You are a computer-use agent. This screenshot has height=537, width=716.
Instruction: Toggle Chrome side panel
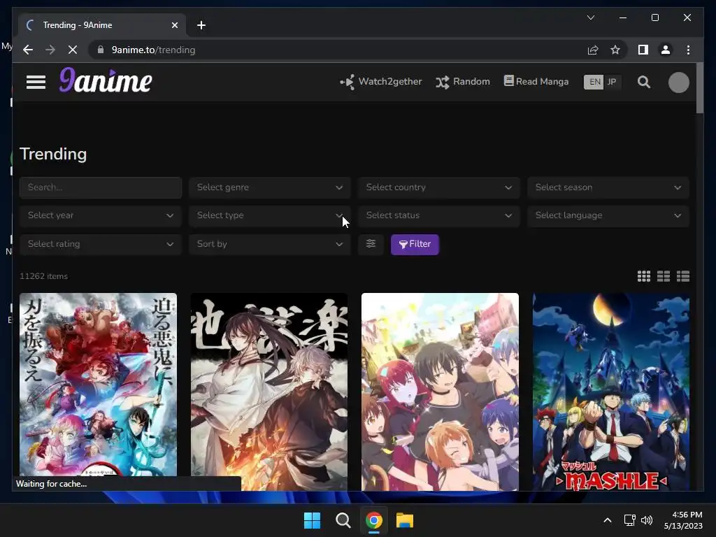(643, 50)
